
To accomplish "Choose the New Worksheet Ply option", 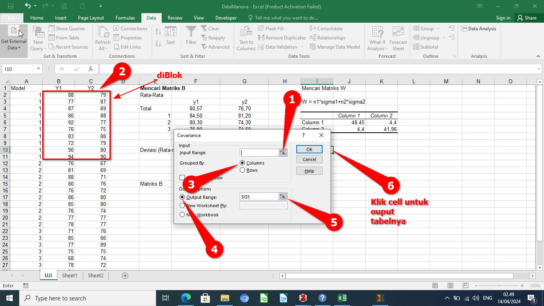I will point(182,206).
